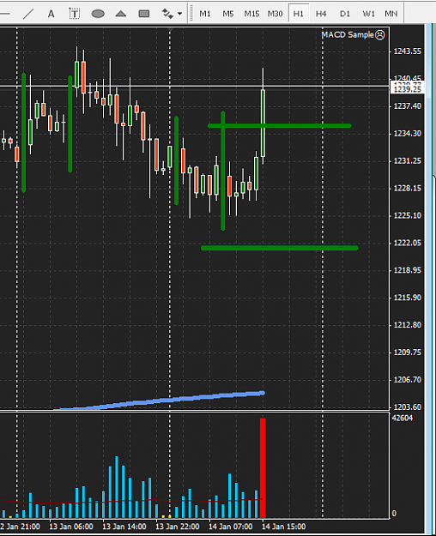The width and height of the screenshot is (436, 536).
Task: Select the trendline drawing tool
Action: [x=28, y=14]
